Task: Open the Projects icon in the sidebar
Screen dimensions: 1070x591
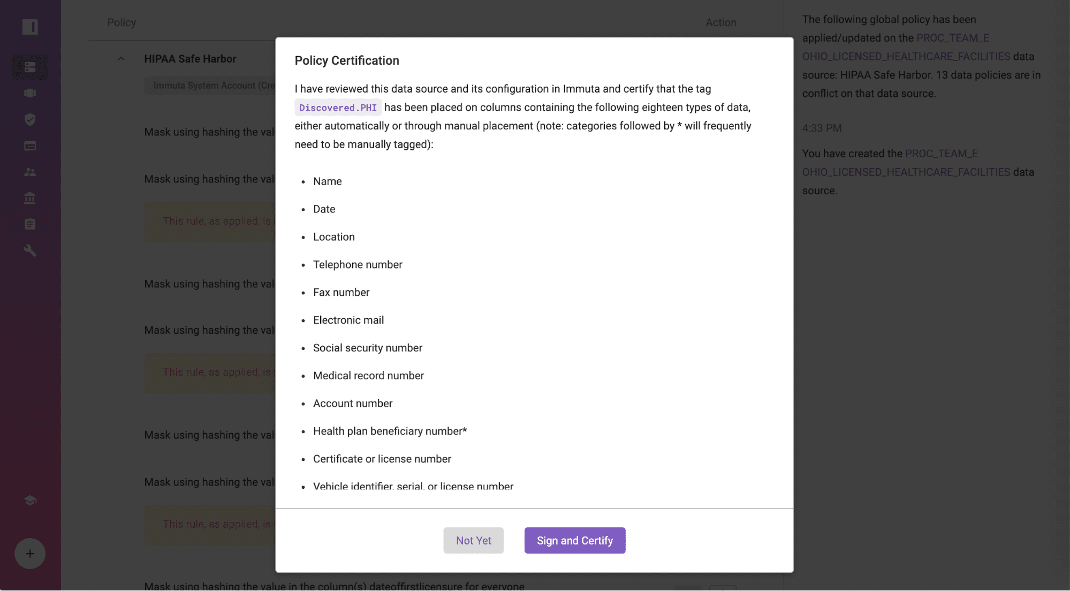Action: click(x=30, y=93)
